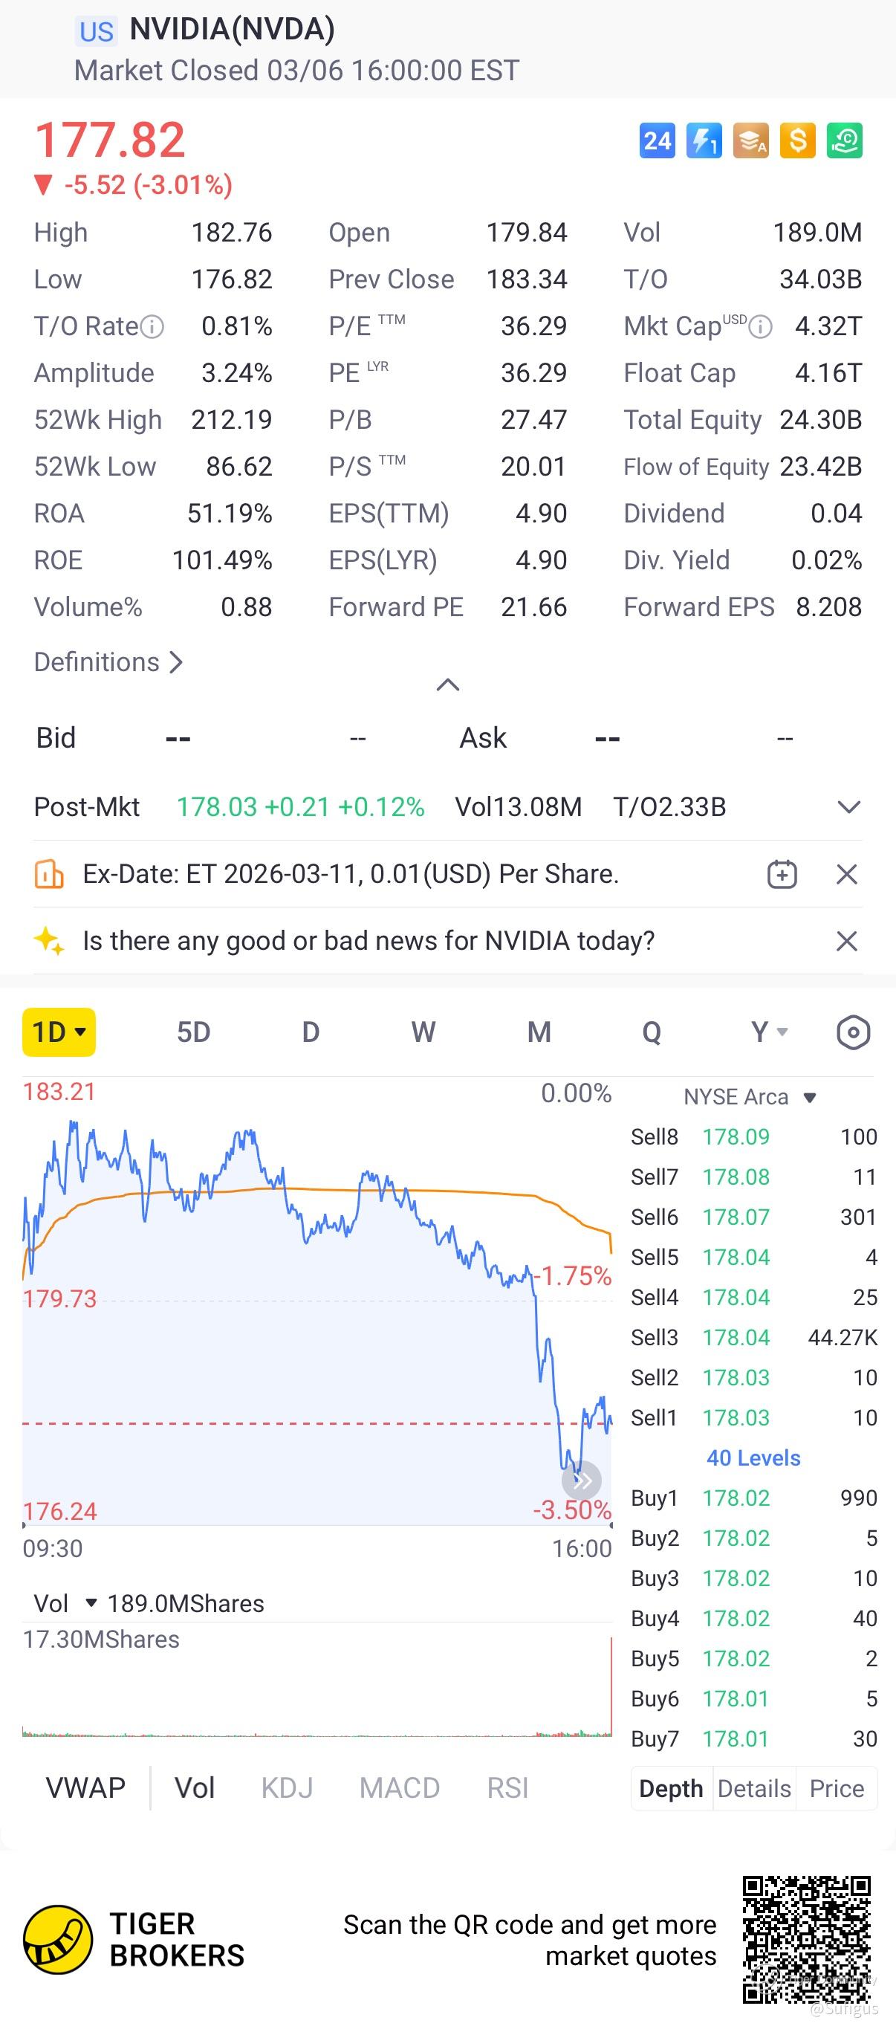Screen dimensions: 896x2029
Task: Switch order book to Price view
Action: [836, 1789]
